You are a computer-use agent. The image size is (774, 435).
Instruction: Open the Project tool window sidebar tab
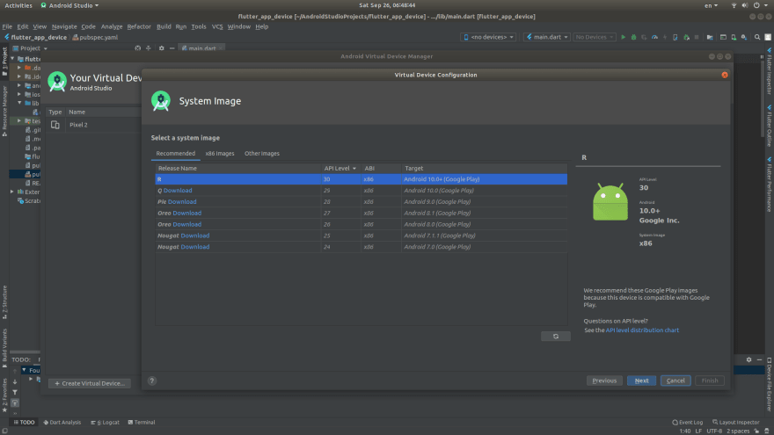[x=4, y=62]
